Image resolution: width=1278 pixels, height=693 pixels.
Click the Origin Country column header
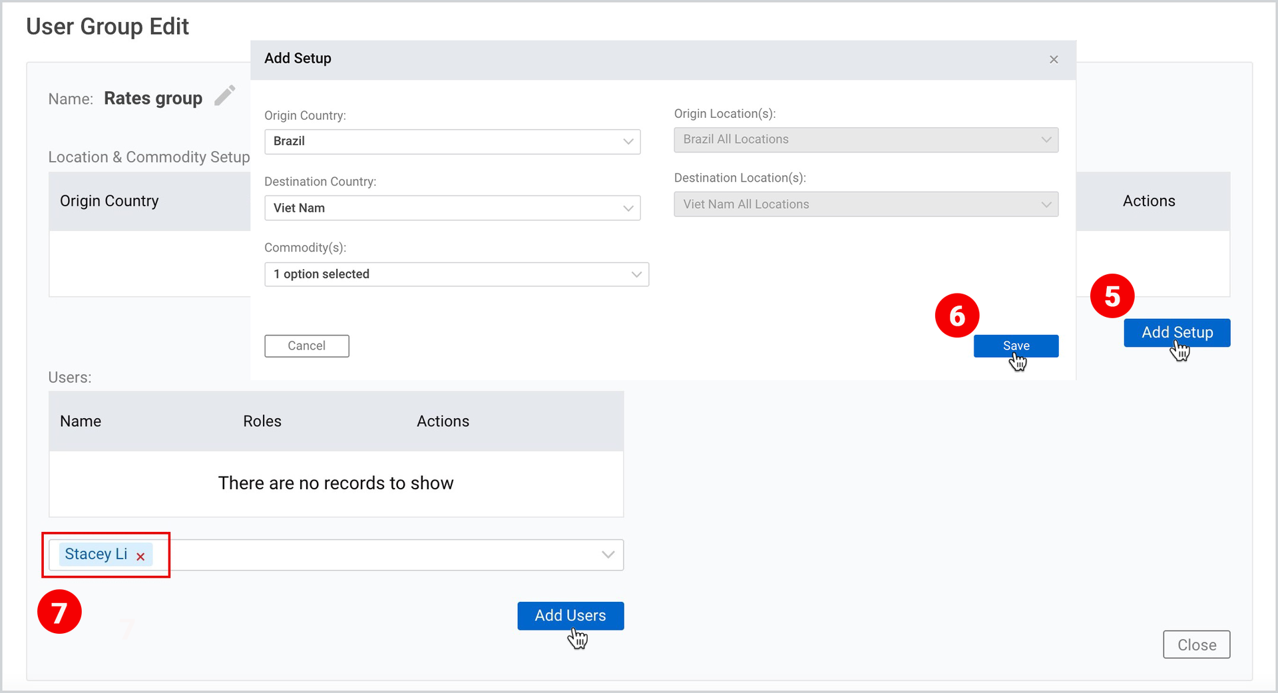(109, 201)
